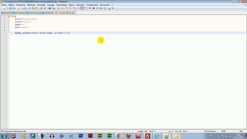Viewport: 247px width, 139px height.
Task: Open the Recherche menu
Action: point(20,5)
